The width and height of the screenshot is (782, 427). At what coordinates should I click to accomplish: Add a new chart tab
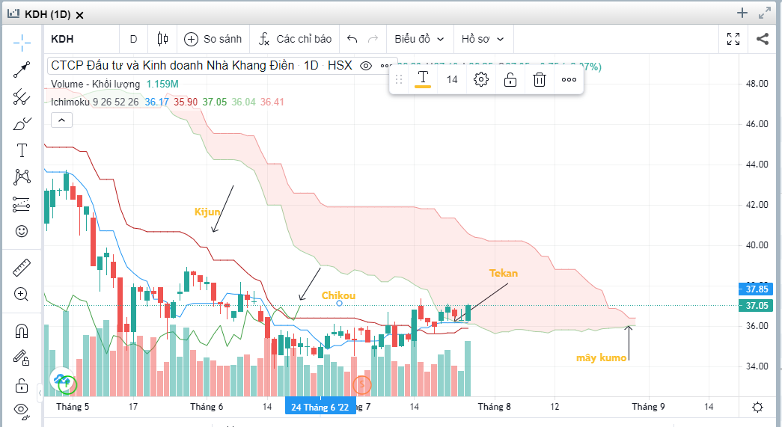point(742,13)
